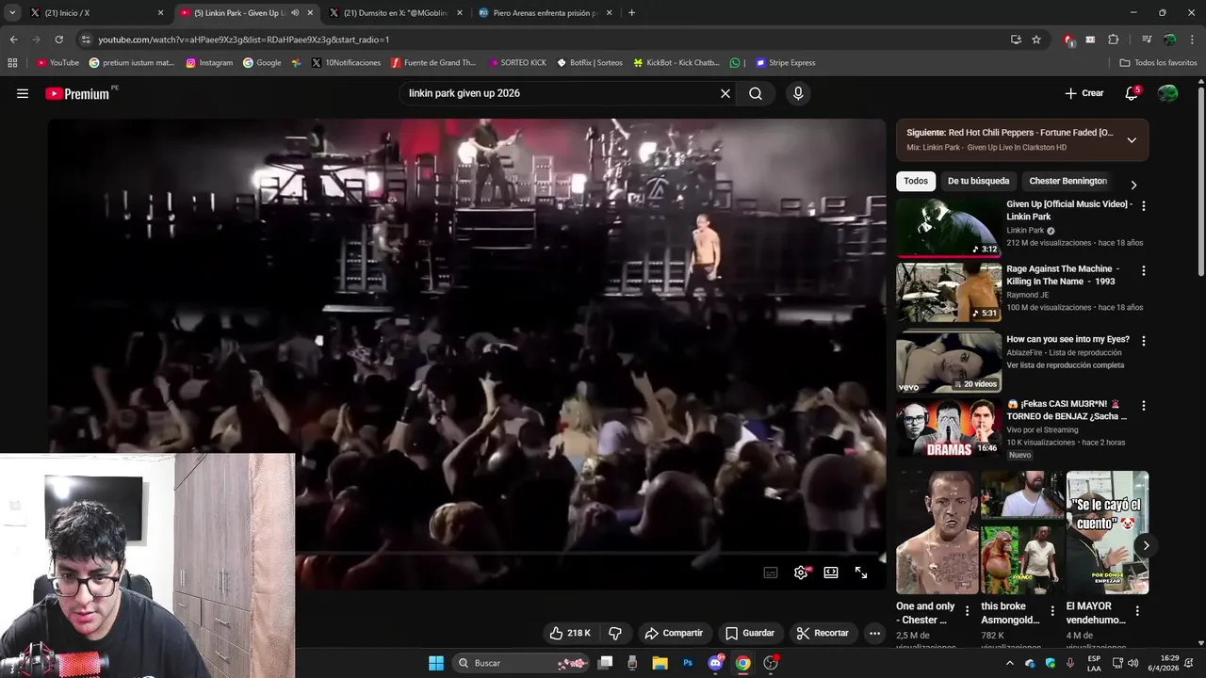Save video with Guardar button
This screenshot has height=678, width=1206.
(x=750, y=633)
